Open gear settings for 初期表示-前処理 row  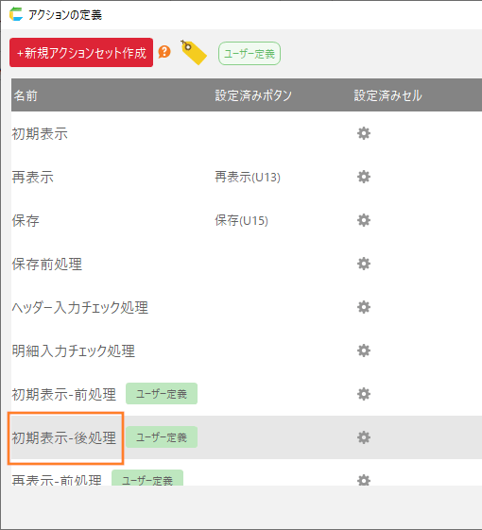pos(364,394)
